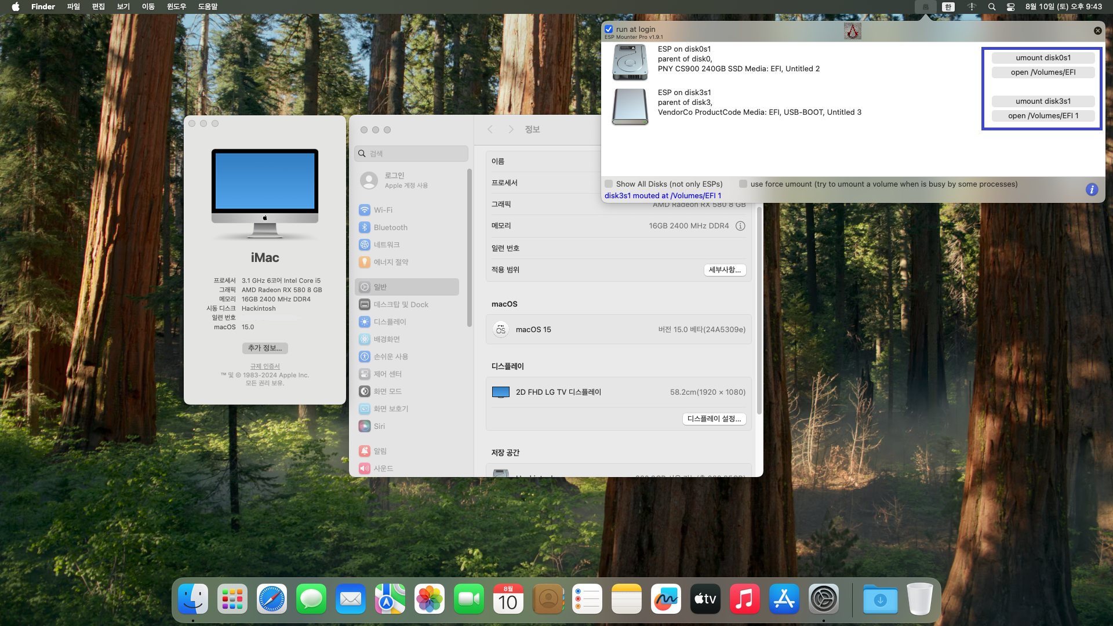Open 보기 menu

pos(123,7)
